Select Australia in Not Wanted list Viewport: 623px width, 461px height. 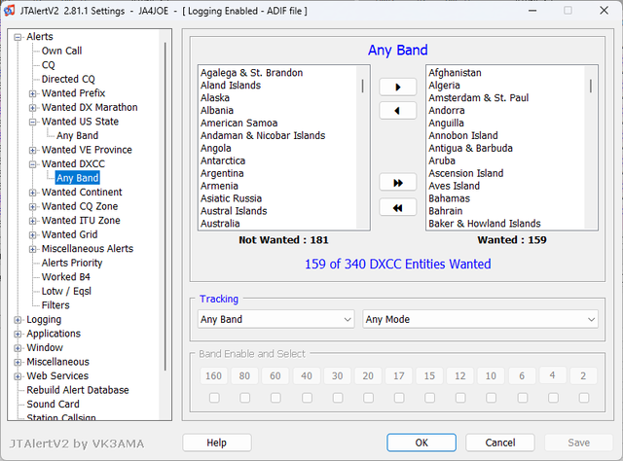220,224
